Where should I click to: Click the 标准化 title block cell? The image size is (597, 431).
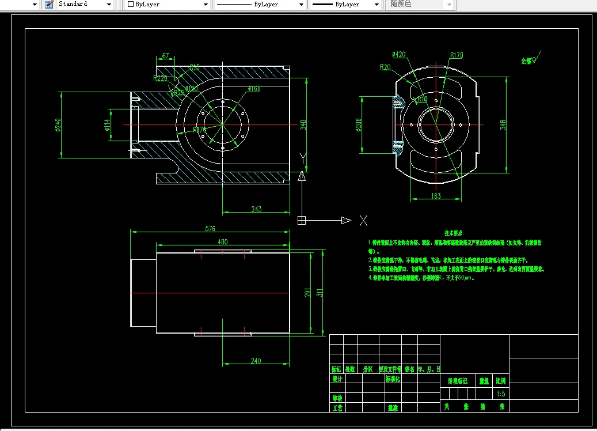(393, 379)
